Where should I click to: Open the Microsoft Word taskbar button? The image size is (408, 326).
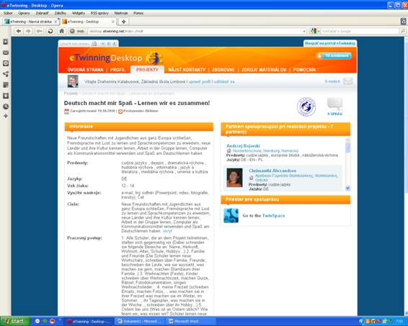190,322
